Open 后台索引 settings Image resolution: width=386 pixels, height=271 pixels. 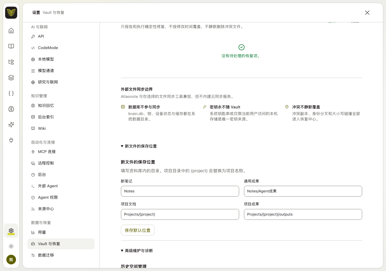pyautogui.click(x=61, y=117)
